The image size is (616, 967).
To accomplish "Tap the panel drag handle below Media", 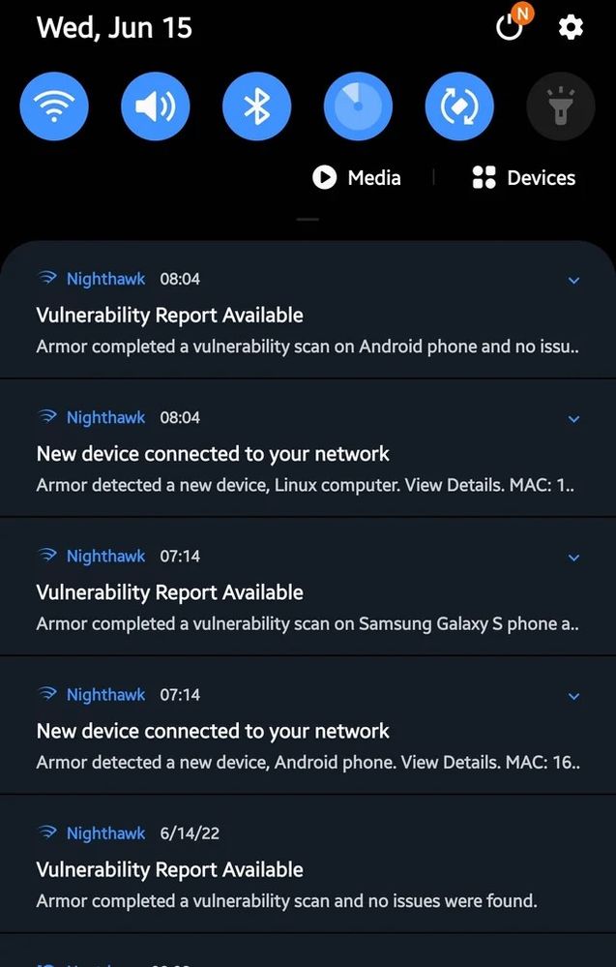I will click(x=308, y=220).
